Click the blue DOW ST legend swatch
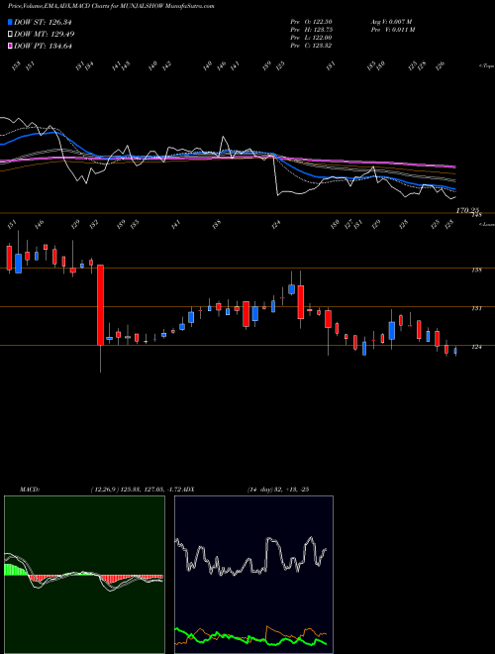This screenshot has height=654, width=495. [10, 22]
